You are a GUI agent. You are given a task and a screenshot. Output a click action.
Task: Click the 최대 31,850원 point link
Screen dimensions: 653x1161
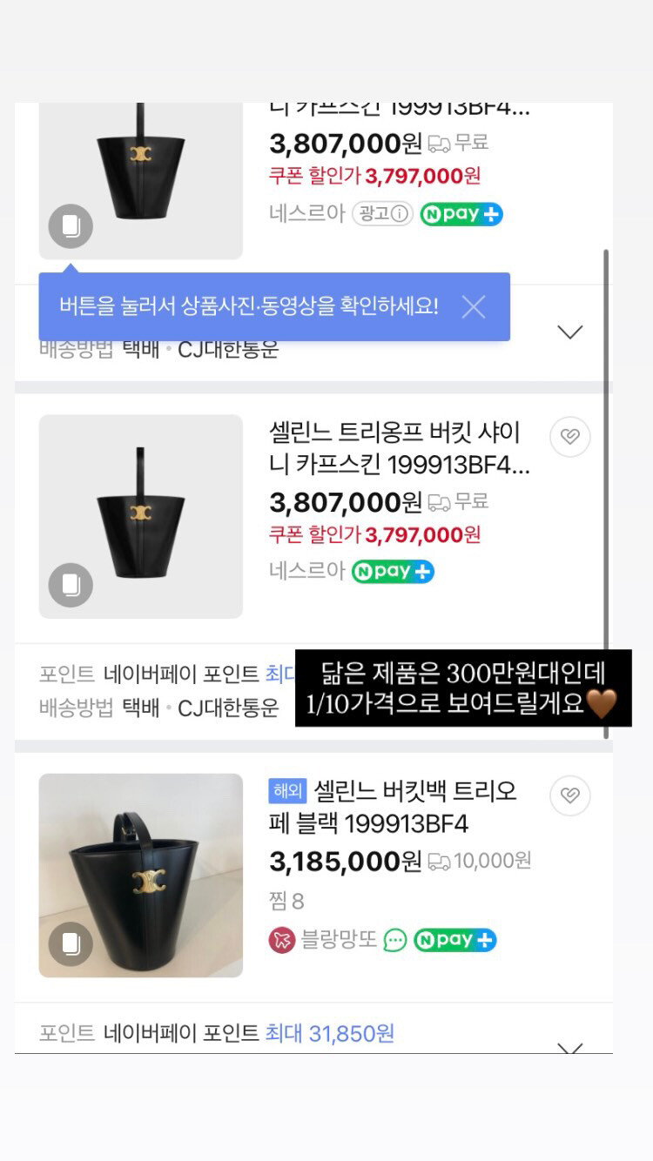[x=330, y=1033]
